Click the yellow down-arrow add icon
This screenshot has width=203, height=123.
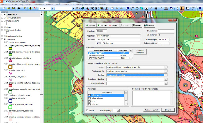pos(30,8)
